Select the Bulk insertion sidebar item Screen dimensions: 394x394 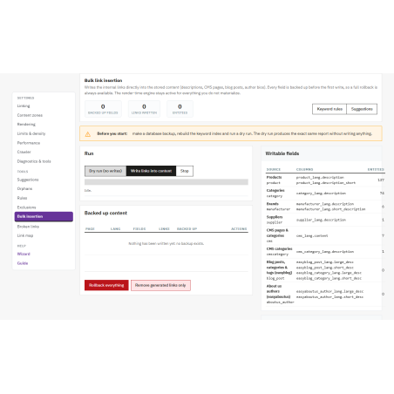pos(44,216)
